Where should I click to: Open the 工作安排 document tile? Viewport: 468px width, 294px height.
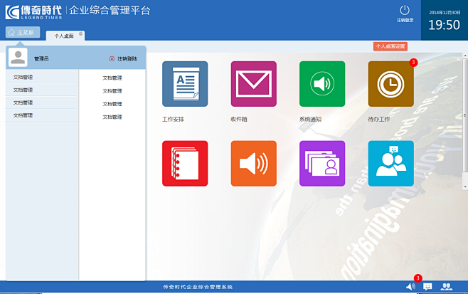coord(185,84)
